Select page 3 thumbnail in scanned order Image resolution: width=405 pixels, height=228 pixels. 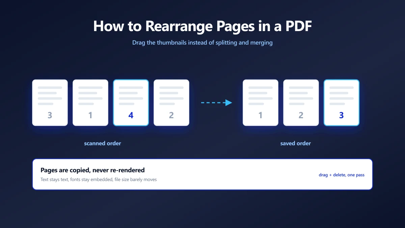[x=50, y=103]
